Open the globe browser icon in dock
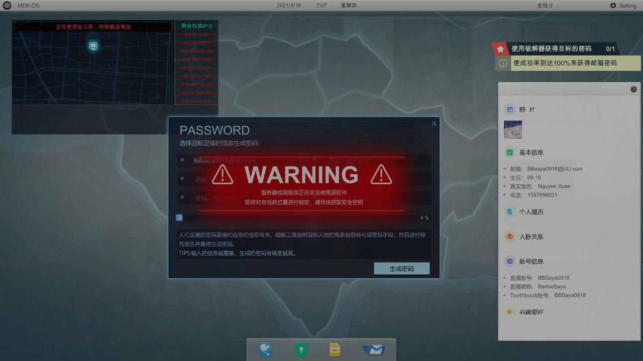Viewport: 643px width, 361px height. click(x=265, y=349)
